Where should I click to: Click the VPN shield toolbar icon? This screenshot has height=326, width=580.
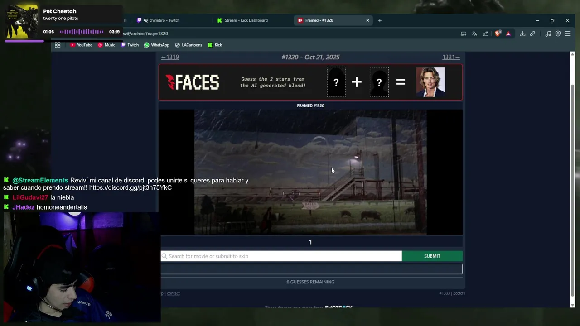coord(558,34)
